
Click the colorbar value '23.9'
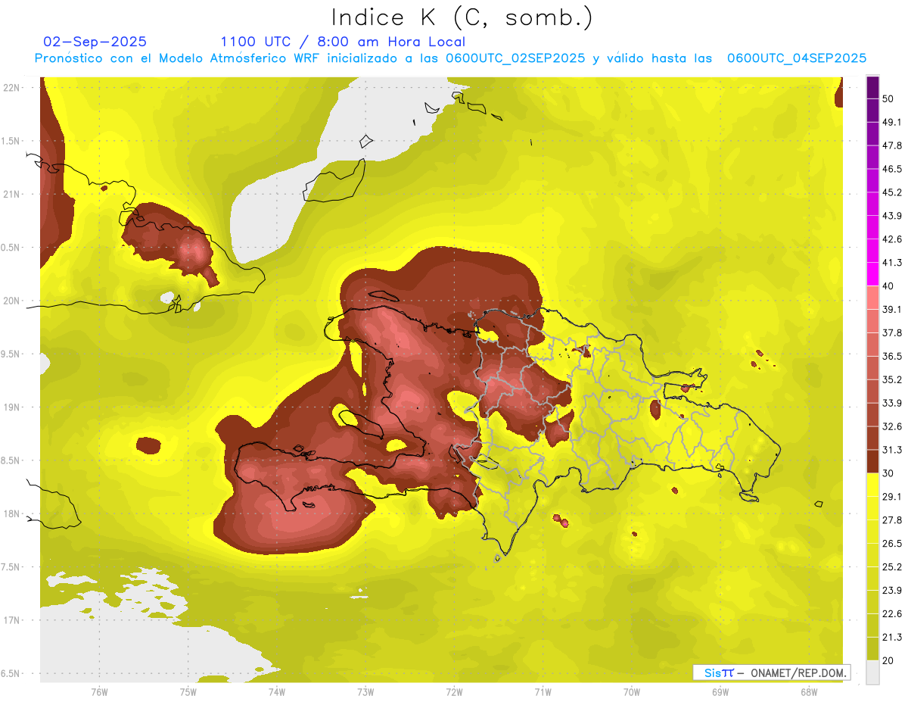[x=892, y=590]
